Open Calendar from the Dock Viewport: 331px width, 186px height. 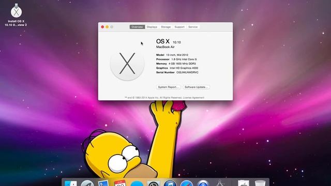click(120, 183)
